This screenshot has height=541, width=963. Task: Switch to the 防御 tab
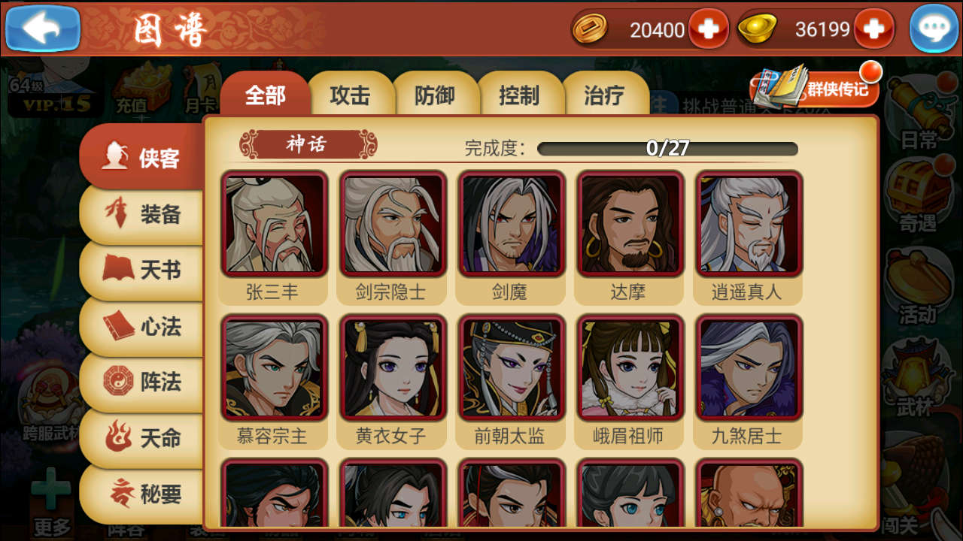pos(435,94)
